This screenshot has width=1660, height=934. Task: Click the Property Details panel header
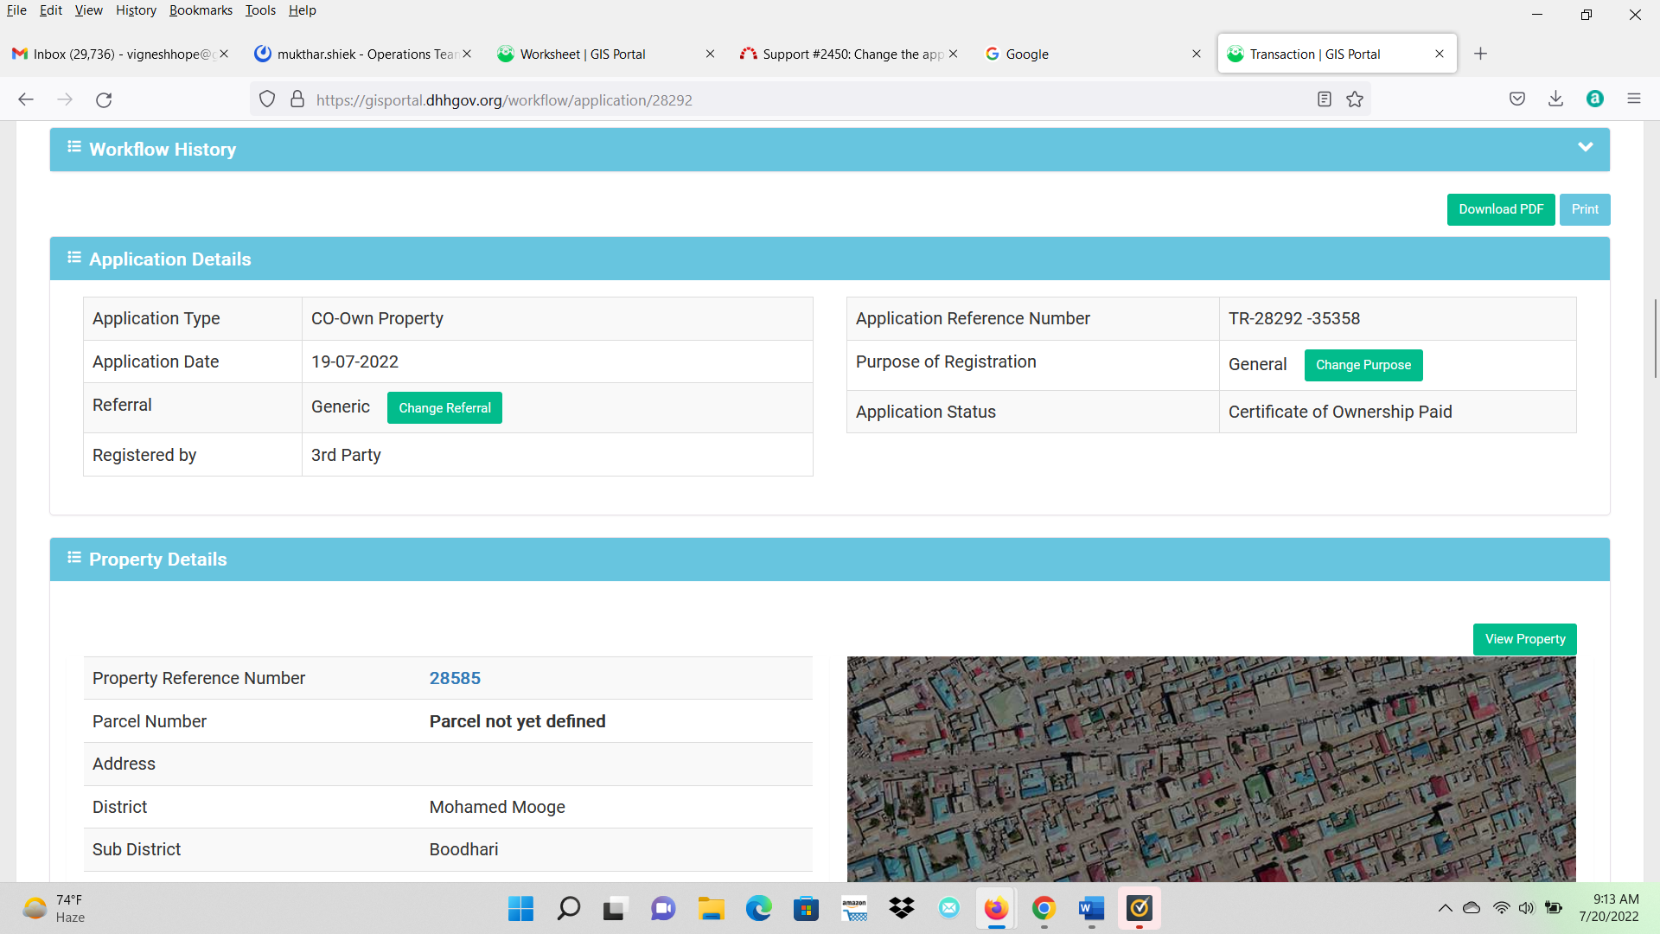coord(830,560)
